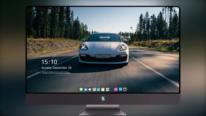The image size is (206, 116).
Task: Open the yellow Notes app in dock
Action: (x=103, y=89)
